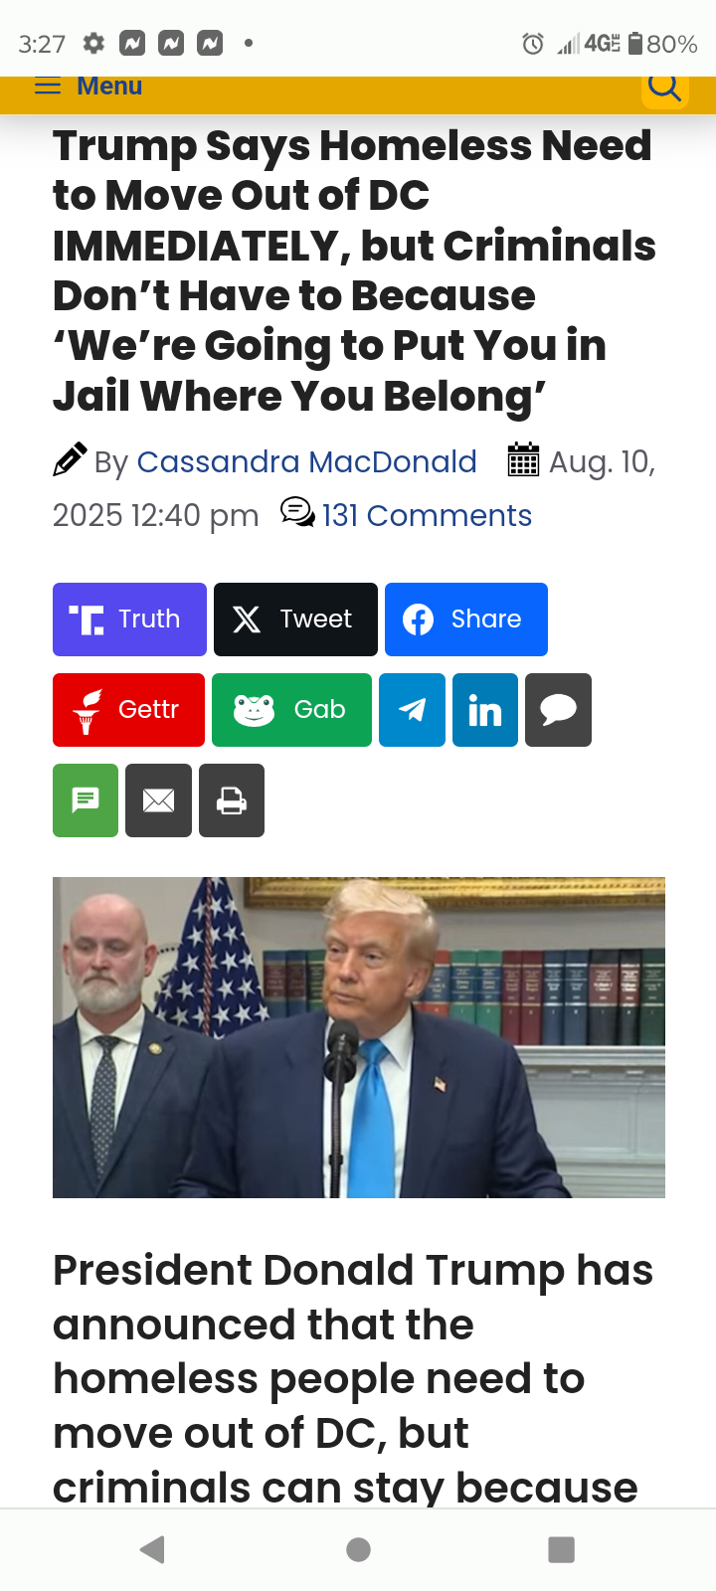This screenshot has height=1591, width=716.
Task: Open the hamburger Menu
Action: pos(89,87)
